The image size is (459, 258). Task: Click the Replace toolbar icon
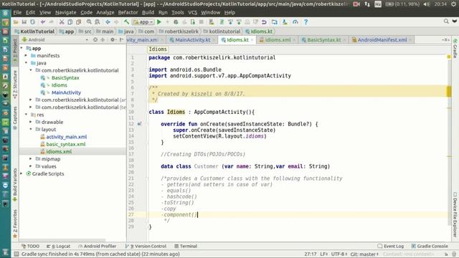98,22
